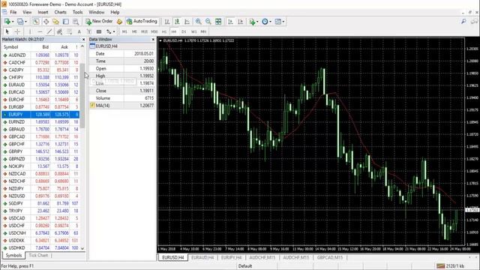Image resolution: width=480 pixels, height=270 pixels.
Task: Switch chart to candlesticks
Action: (x=177, y=22)
